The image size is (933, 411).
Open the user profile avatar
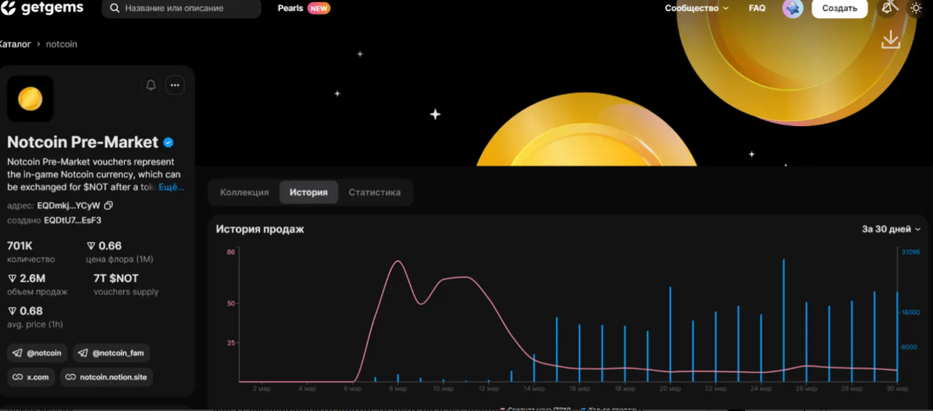click(792, 8)
